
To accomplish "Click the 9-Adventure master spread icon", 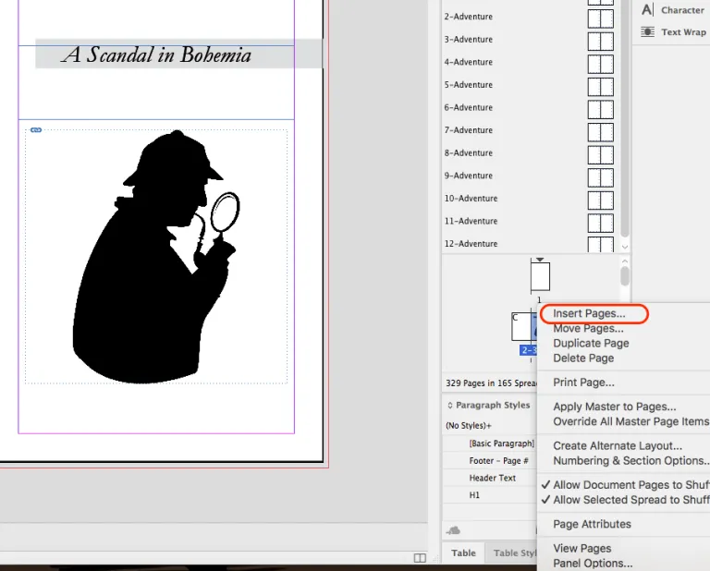I will 600,177.
